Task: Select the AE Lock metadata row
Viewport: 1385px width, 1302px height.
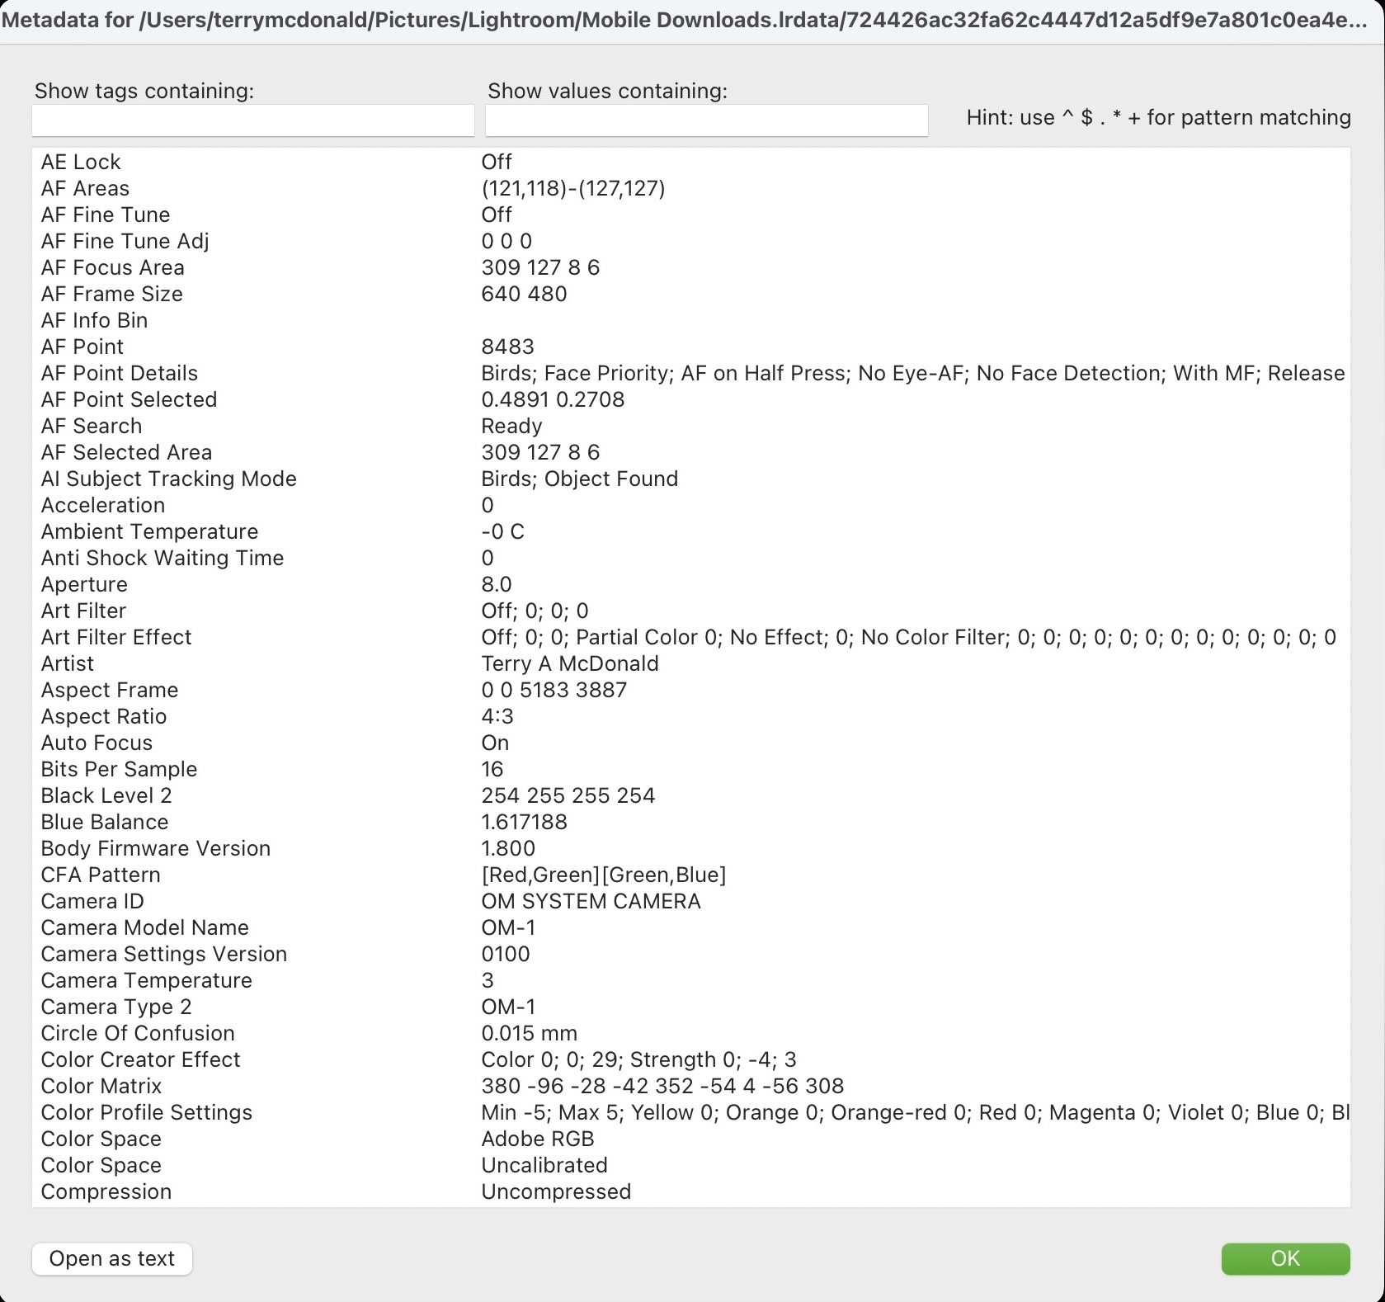Action: point(81,162)
